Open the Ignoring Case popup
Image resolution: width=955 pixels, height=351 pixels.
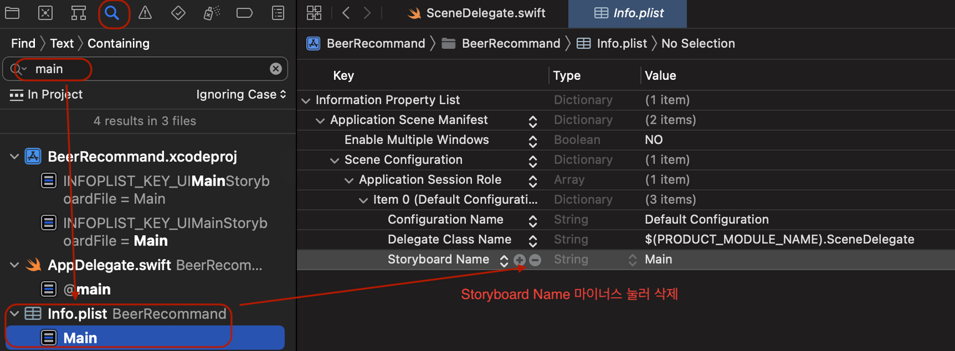(241, 94)
